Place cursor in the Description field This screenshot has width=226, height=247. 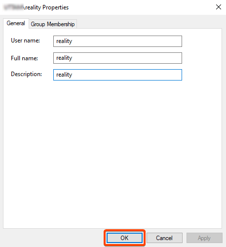click(x=117, y=75)
